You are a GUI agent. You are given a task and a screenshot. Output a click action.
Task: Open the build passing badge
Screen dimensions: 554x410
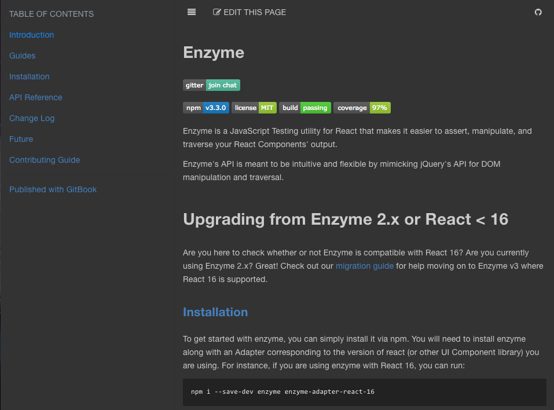click(x=305, y=108)
